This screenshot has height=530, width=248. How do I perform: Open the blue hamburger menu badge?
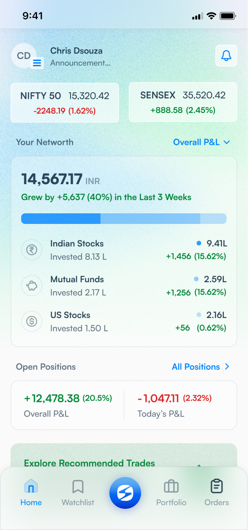[37, 63]
